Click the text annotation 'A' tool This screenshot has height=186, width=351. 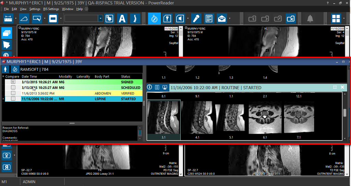click(x=122, y=18)
